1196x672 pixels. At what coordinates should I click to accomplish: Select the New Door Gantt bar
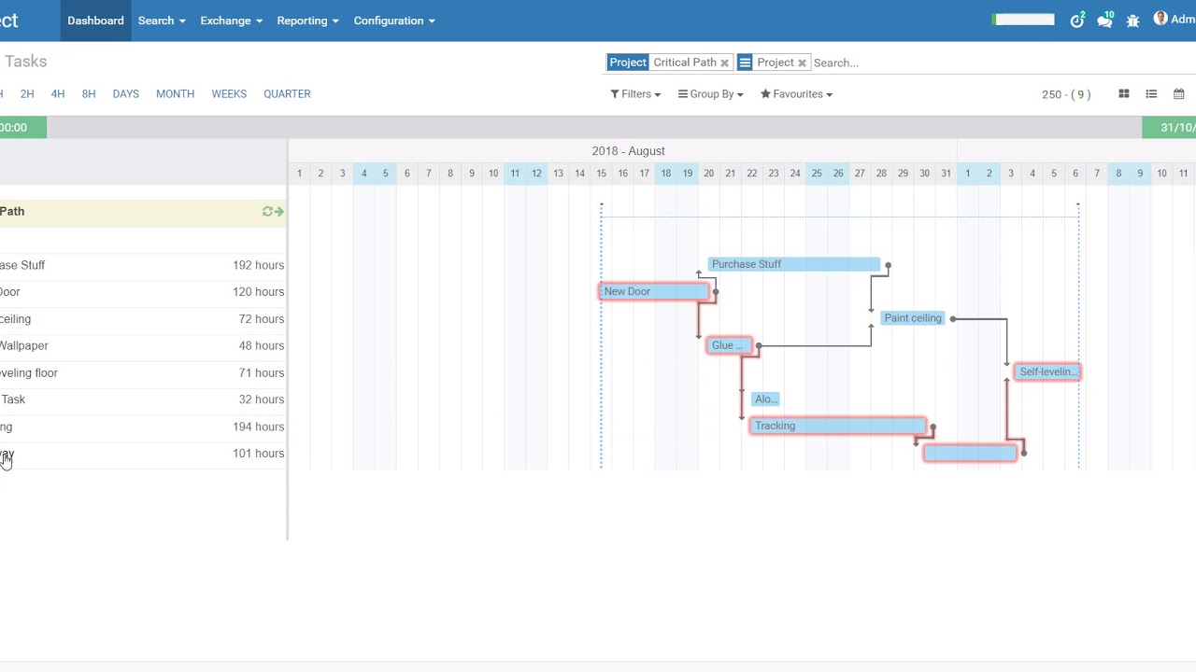click(x=654, y=291)
